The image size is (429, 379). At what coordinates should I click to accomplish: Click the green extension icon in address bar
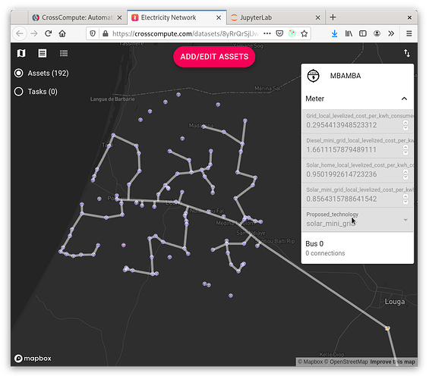[x=292, y=33]
